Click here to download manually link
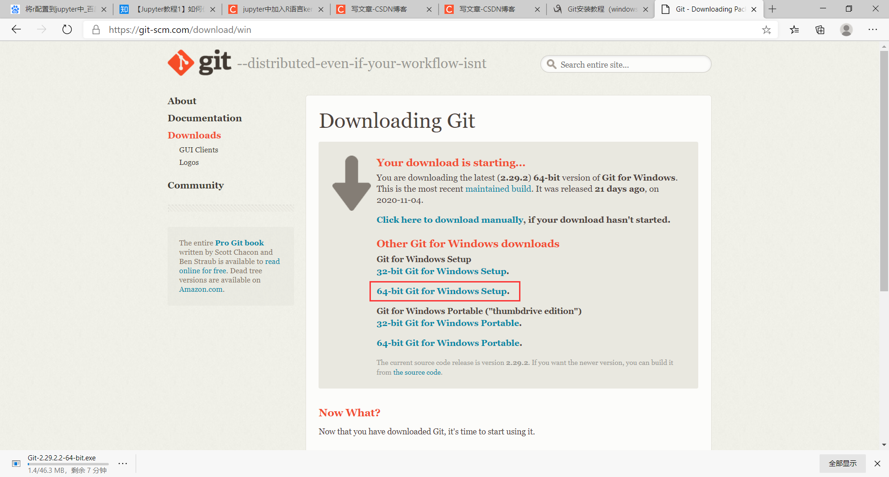Image resolution: width=889 pixels, height=477 pixels. pos(450,220)
